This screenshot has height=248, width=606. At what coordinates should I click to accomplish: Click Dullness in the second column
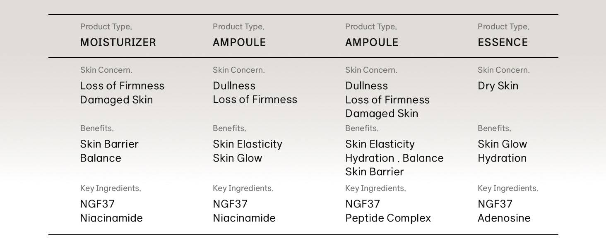(x=234, y=86)
